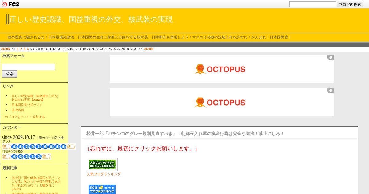Go to the 202006 archive link

(x=149, y=49)
